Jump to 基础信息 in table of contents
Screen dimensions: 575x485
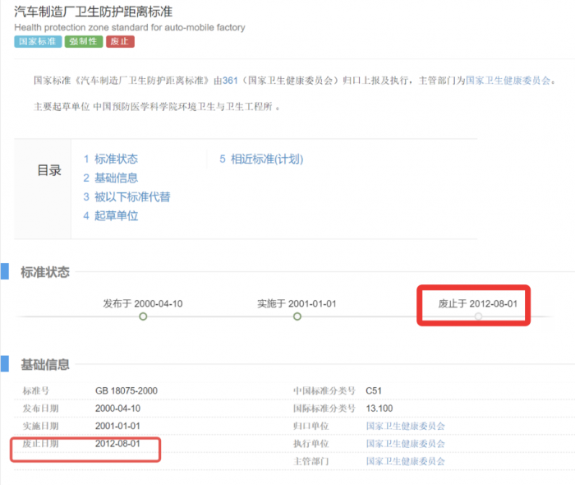click(111, 178)
